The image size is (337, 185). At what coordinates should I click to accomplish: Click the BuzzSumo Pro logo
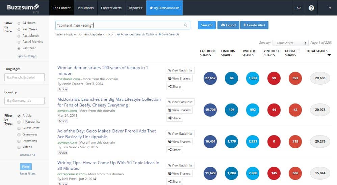[x=23, y=8]
